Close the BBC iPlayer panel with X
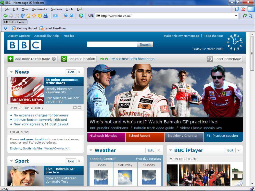The height and width of the screenshot is (191, 255). pos(238,150)
